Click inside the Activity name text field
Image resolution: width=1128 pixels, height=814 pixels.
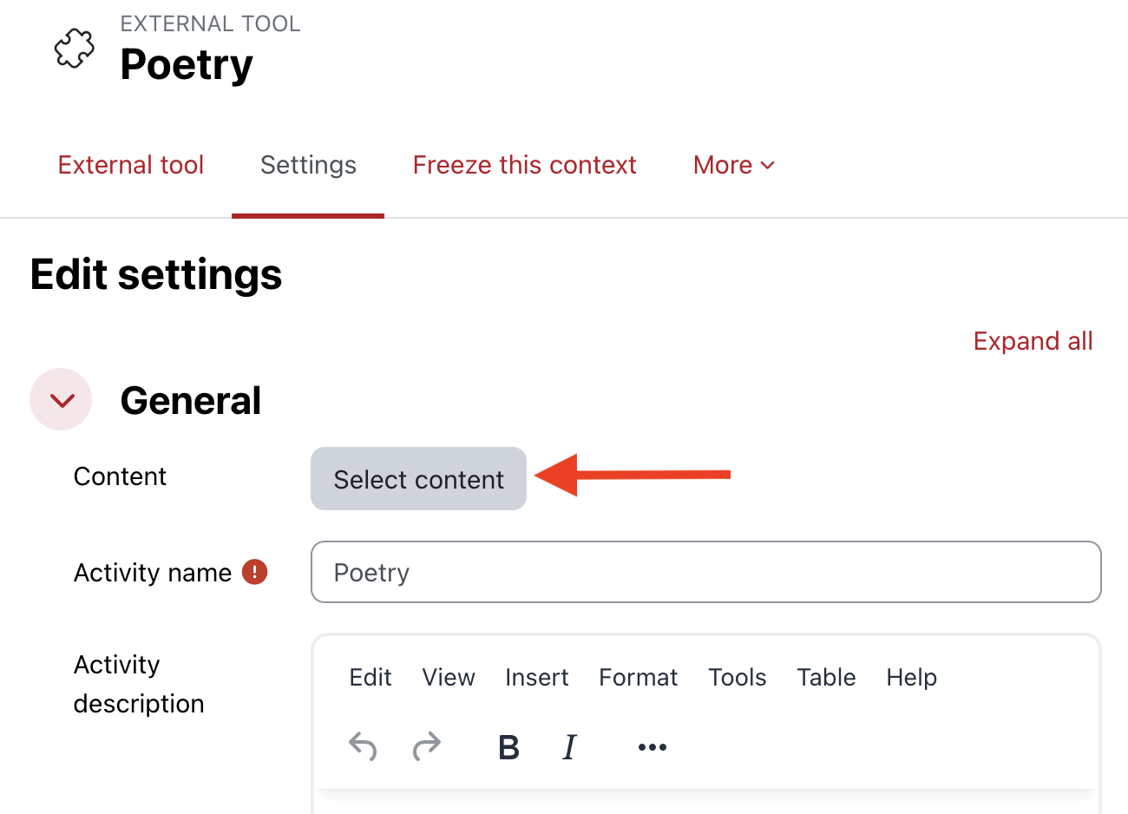tap(705, 572)
